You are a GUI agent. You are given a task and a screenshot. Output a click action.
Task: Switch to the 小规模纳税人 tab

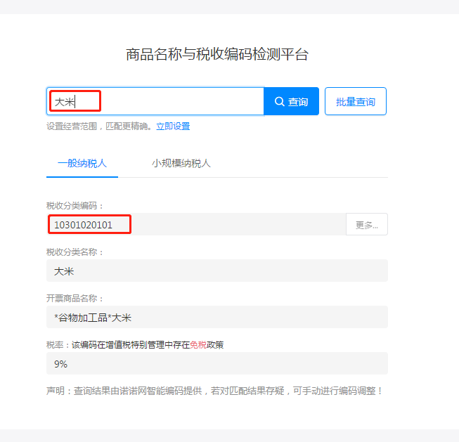[181, 163]
